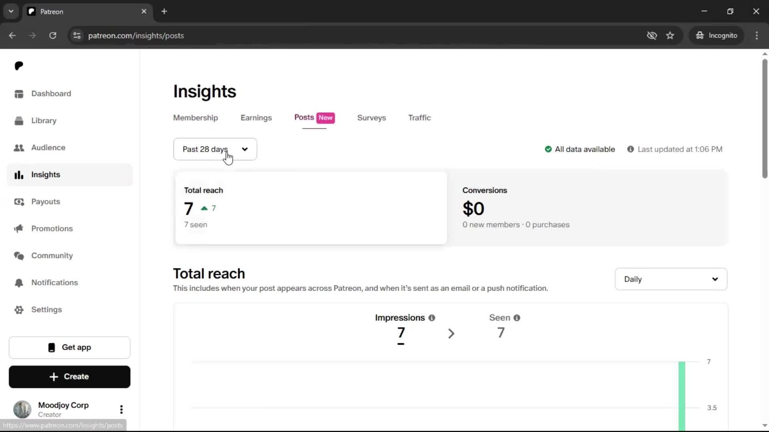Click Moodjoy Corp profile avatar

pos(22,409)
